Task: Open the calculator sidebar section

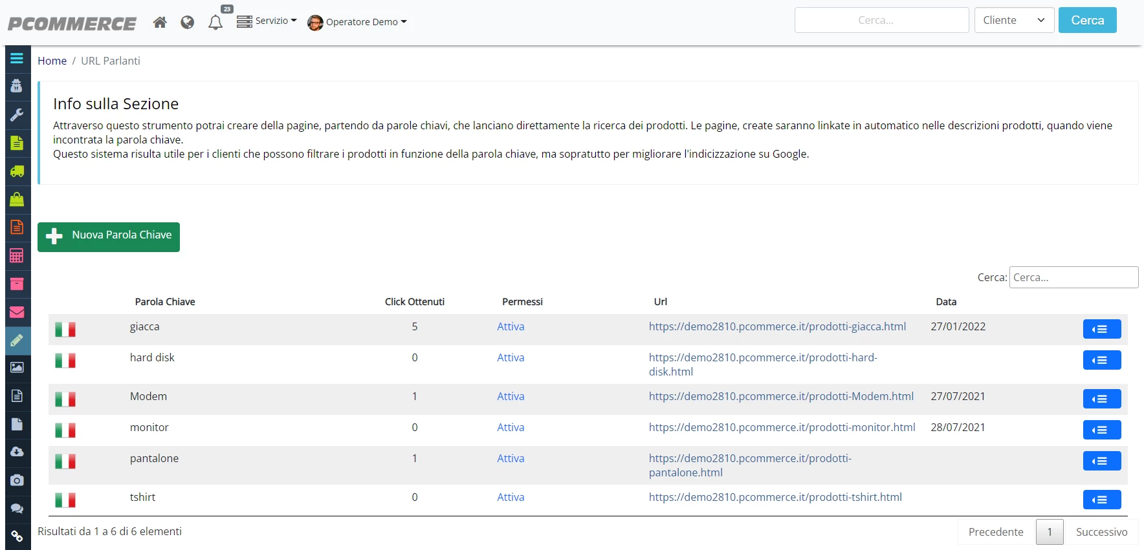Action: point(17,255)
